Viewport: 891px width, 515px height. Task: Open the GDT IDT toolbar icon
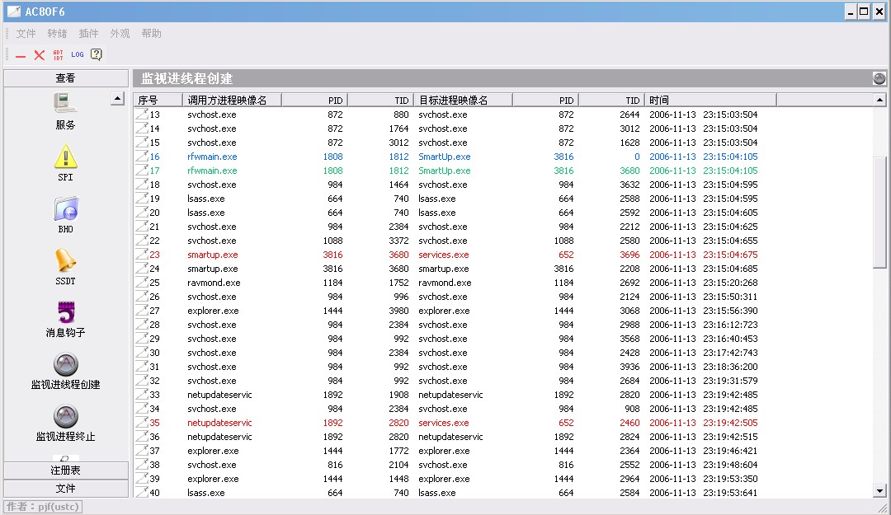point(58,55)
